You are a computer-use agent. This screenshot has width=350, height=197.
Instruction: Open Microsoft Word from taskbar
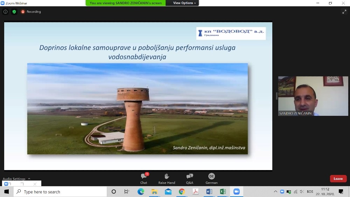click(209, 192)
